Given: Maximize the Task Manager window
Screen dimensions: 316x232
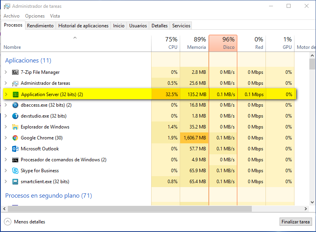Looking at the screenshot, I should coord(289,6).
